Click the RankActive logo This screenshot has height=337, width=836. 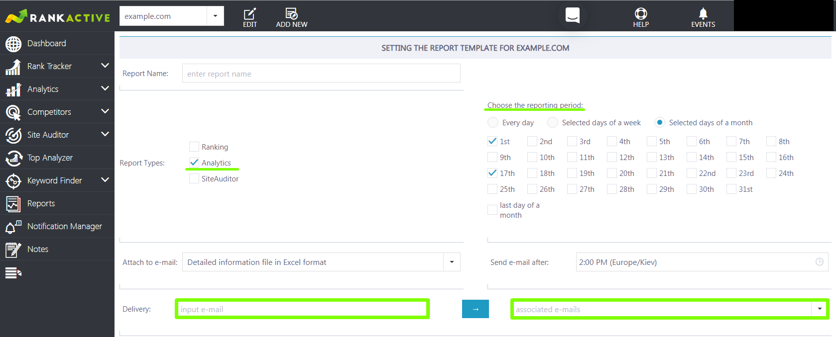click(x=57, y=16)
